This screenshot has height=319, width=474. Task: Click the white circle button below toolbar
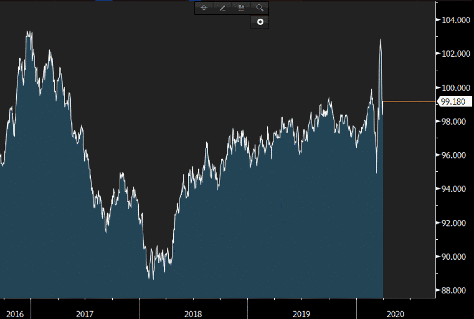260,22
